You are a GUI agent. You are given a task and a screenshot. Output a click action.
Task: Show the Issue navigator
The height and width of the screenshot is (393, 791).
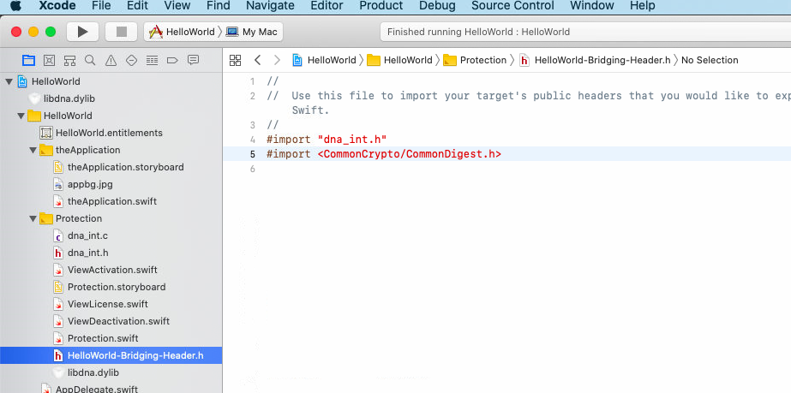111,61
